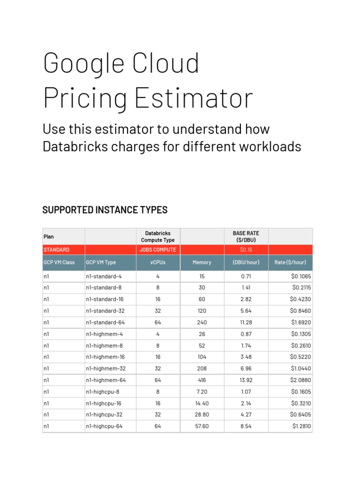Select the 57.60 memory cell

202,427
